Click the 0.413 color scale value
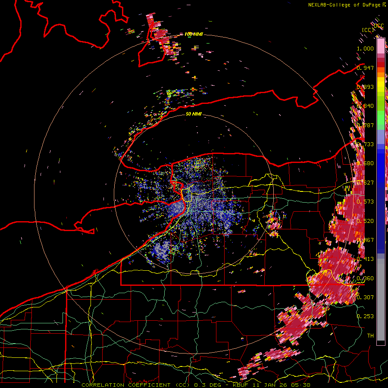The image size is (388, 388). tap(365, 259)
